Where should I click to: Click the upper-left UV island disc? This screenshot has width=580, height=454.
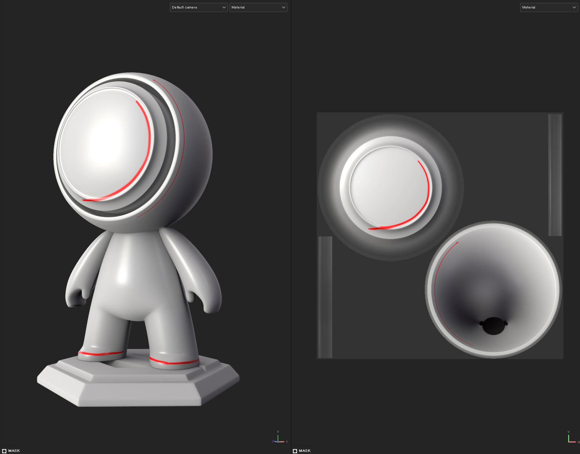[391, 187]
